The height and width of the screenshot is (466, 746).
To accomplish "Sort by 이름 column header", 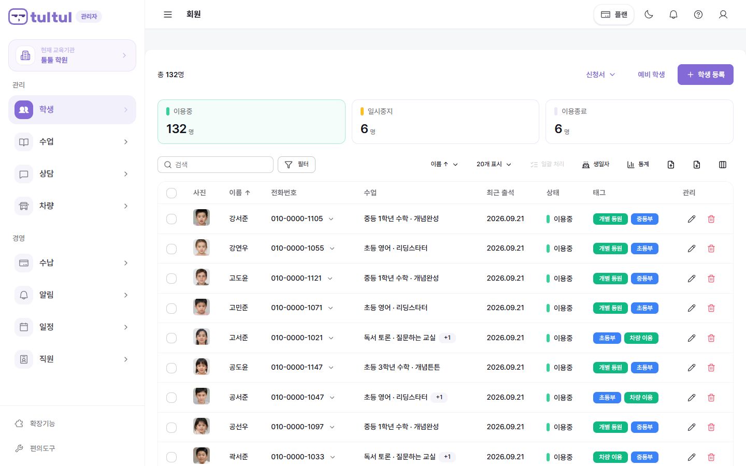I will tap(240, 193).
